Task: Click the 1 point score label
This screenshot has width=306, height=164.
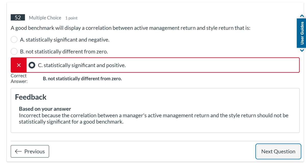Action: 71,18
